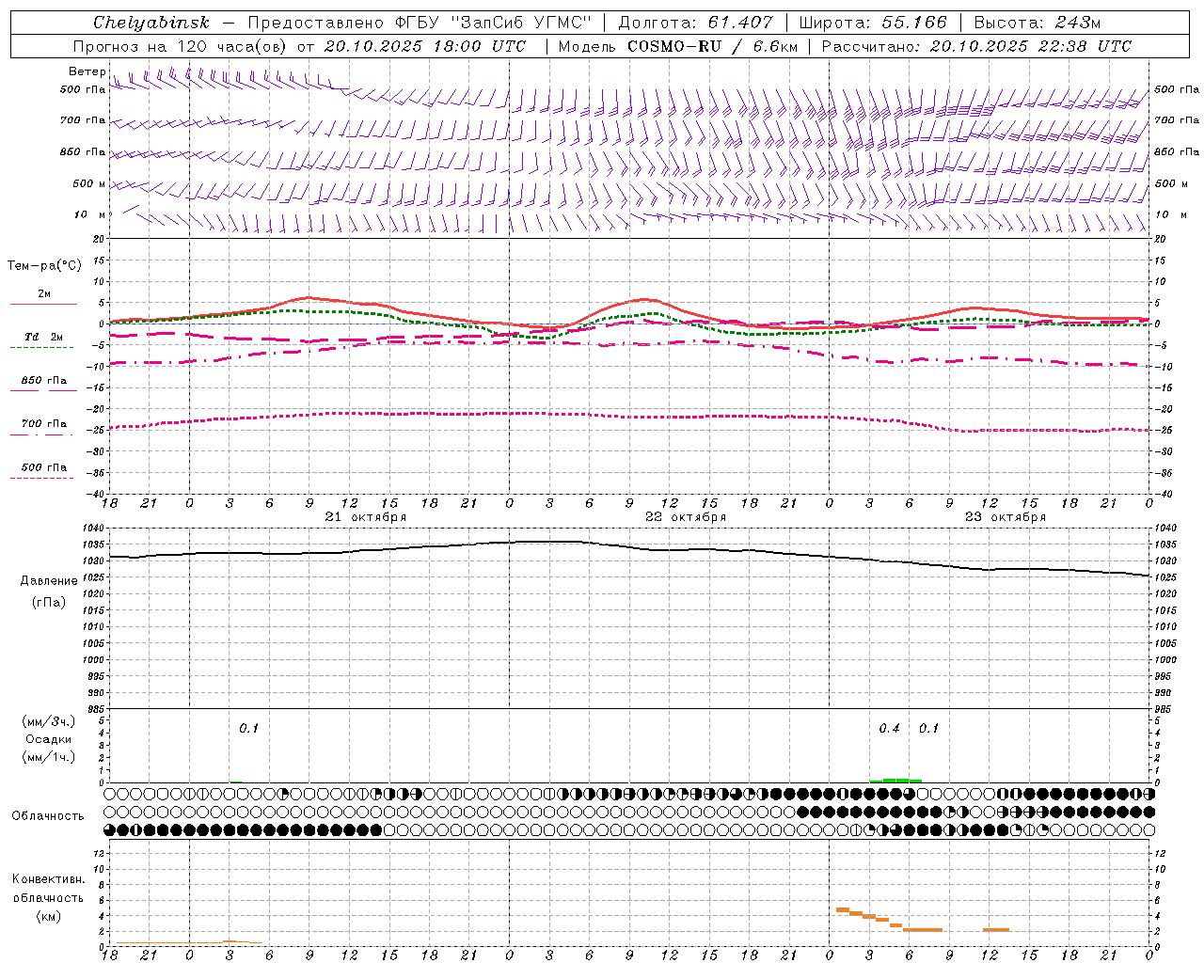Click computed time Рассчитано: 20.10.2025 22:38 UTC

(976, 46)
